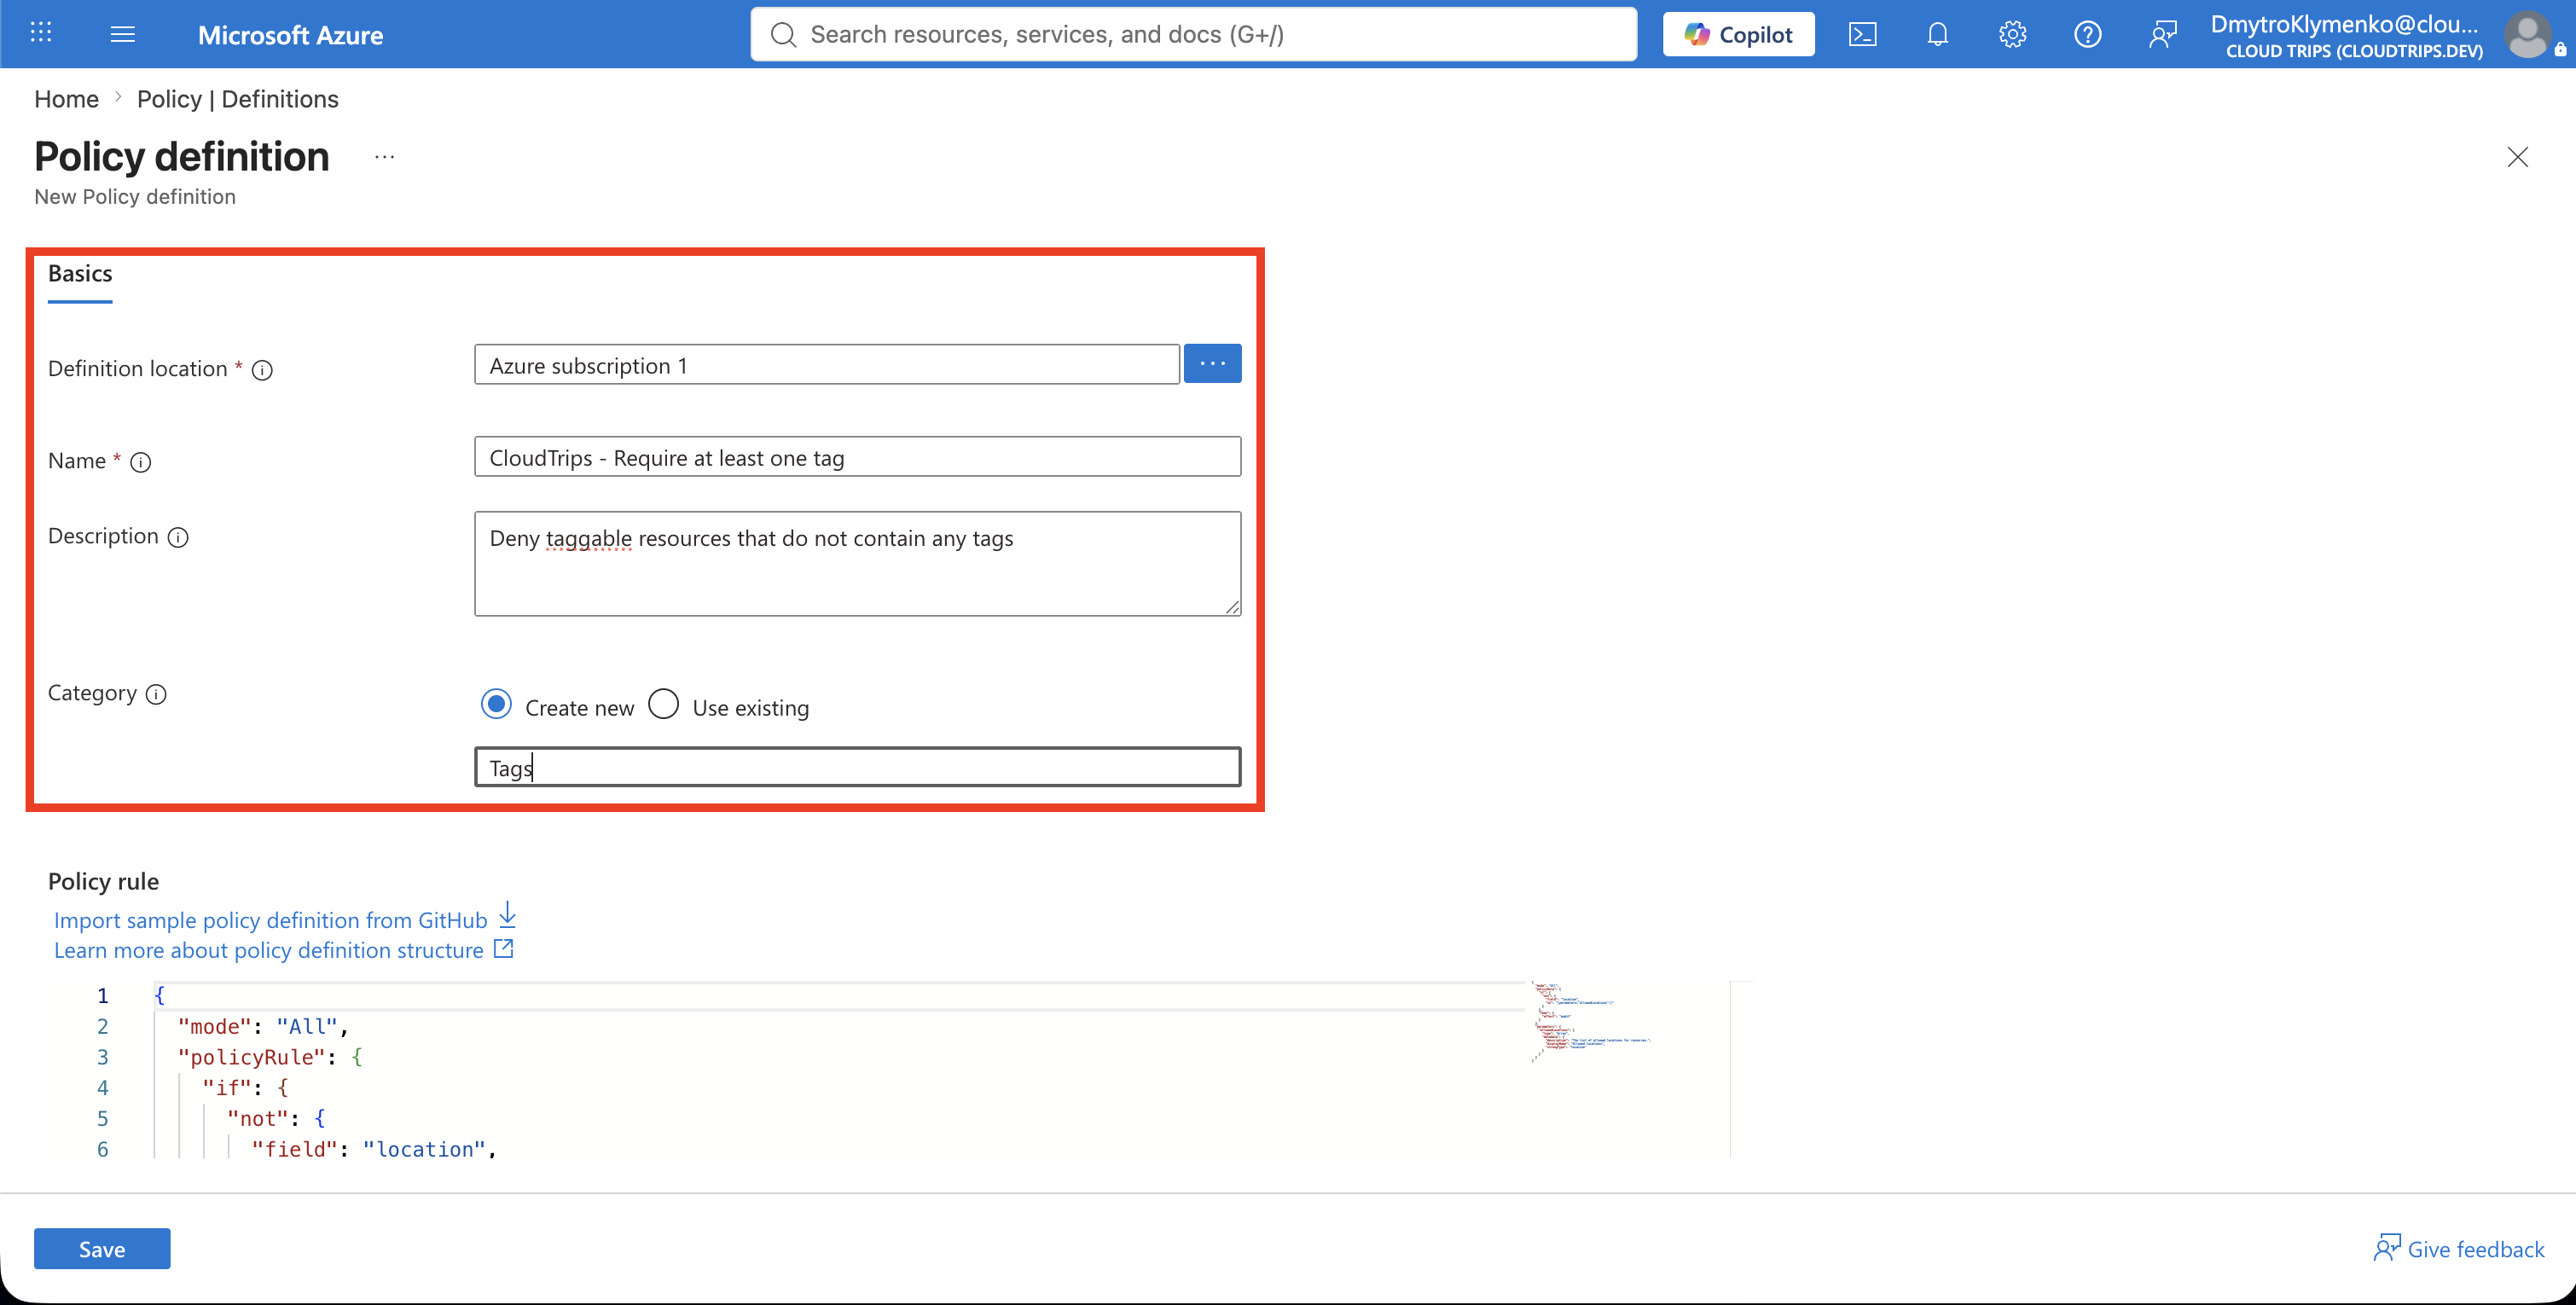The image size is (2576, 1305).
Task: Open the notifications bell
Action: (x=1937, y=34)
